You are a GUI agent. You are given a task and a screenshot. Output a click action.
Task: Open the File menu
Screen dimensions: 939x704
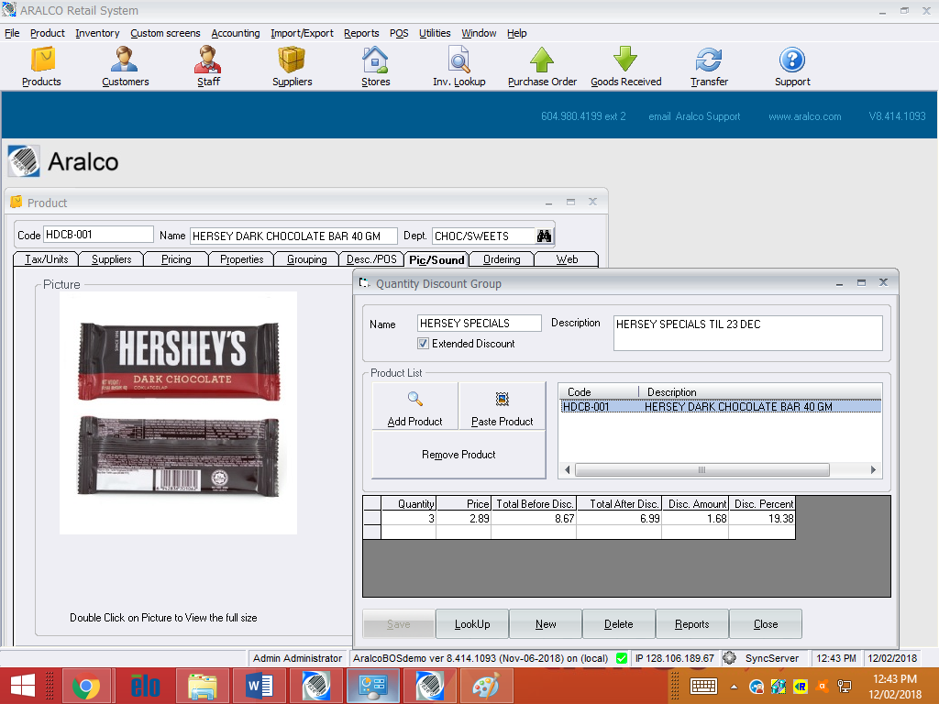pos(12,33)
